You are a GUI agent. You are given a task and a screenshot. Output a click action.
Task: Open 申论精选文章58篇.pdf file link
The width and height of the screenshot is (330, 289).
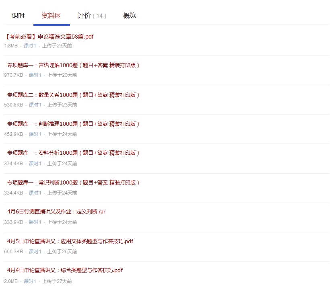tap(49, 37)
